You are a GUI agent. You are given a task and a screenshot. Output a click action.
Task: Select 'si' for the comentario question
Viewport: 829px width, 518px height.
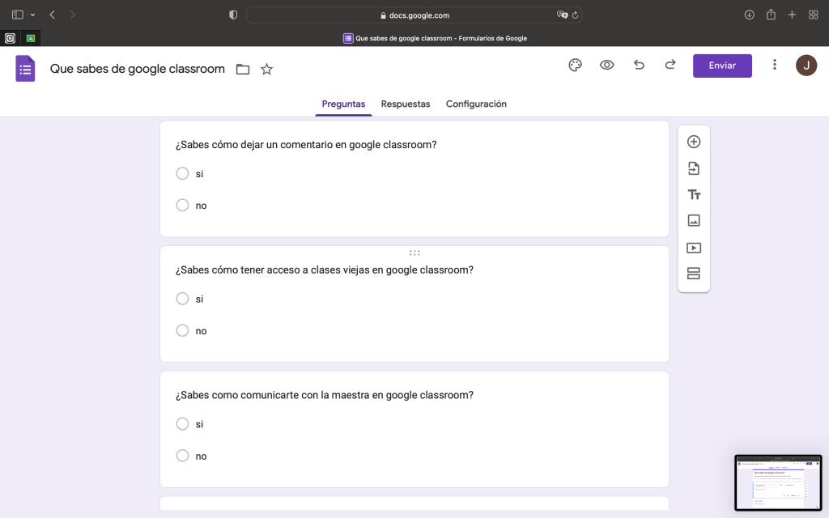point(182,173)
